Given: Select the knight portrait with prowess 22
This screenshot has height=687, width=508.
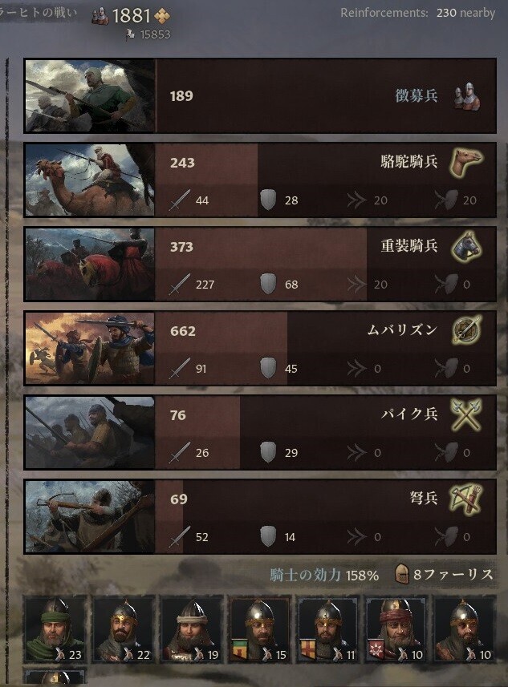Looking at the screenshot, I should [x=123, y=628].
